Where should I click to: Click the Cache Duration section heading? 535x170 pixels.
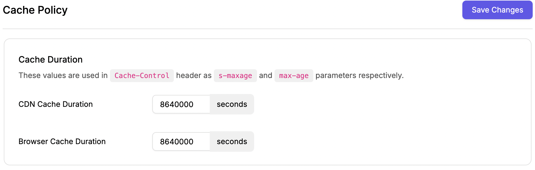(x=50, y=59)
